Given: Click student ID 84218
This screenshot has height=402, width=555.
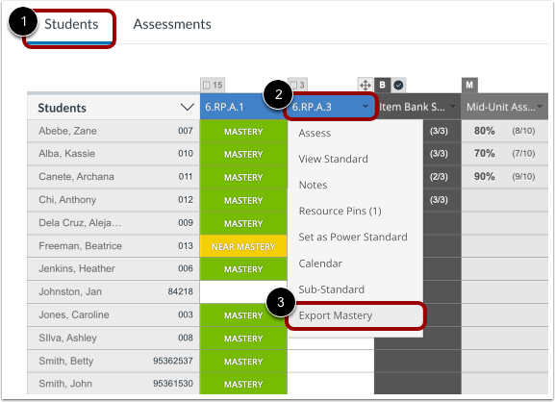Looking at the screenshot, I should (181, 291).
